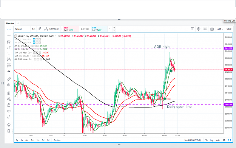Select the 1y date range
This screenshot has height=148, width=236.
[22, 140]
